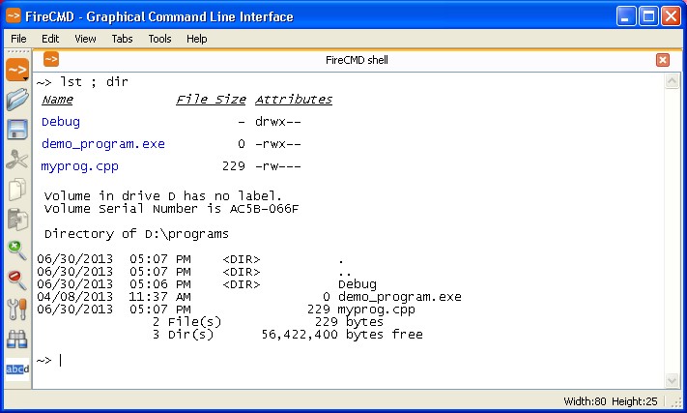Click the binoculars find icon

[x=17, y=339]
